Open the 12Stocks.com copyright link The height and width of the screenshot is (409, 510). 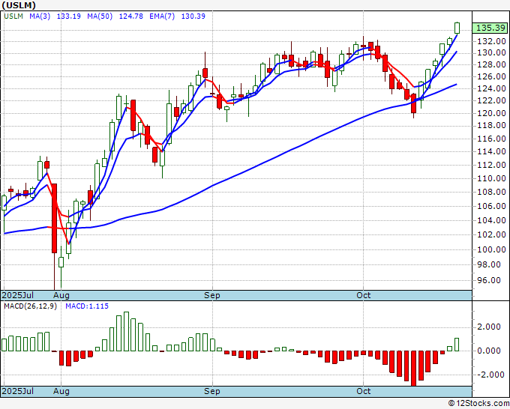pyautogui.click(x=478, y=404)
